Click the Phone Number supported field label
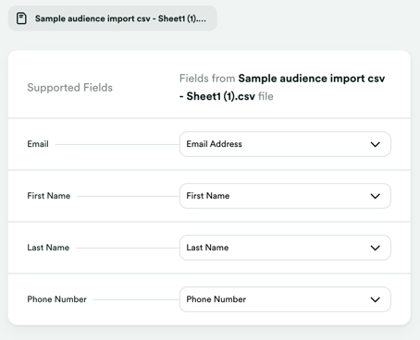The width and height of the screenshot is (420, 340). (x=56, y=299)
